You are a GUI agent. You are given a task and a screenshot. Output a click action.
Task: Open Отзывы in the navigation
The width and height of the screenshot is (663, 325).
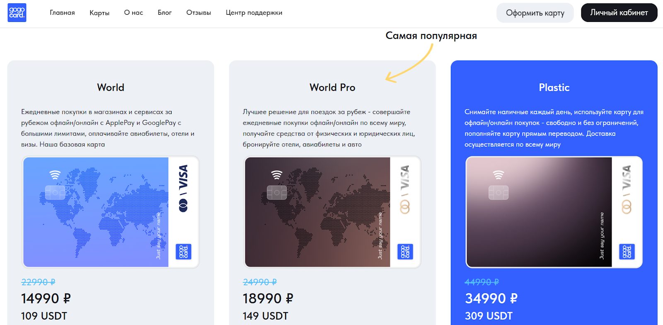(x=198, y=12)
